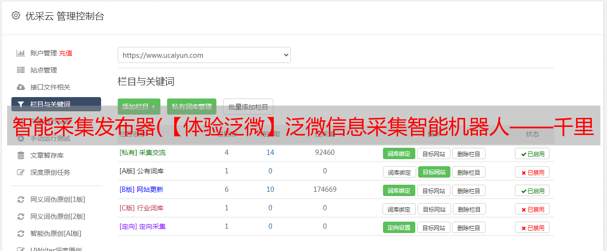Screen dimensions: 607x251
Task: Click 目标网站 in the 定向采集 row
Action: (x=434, y=227)
